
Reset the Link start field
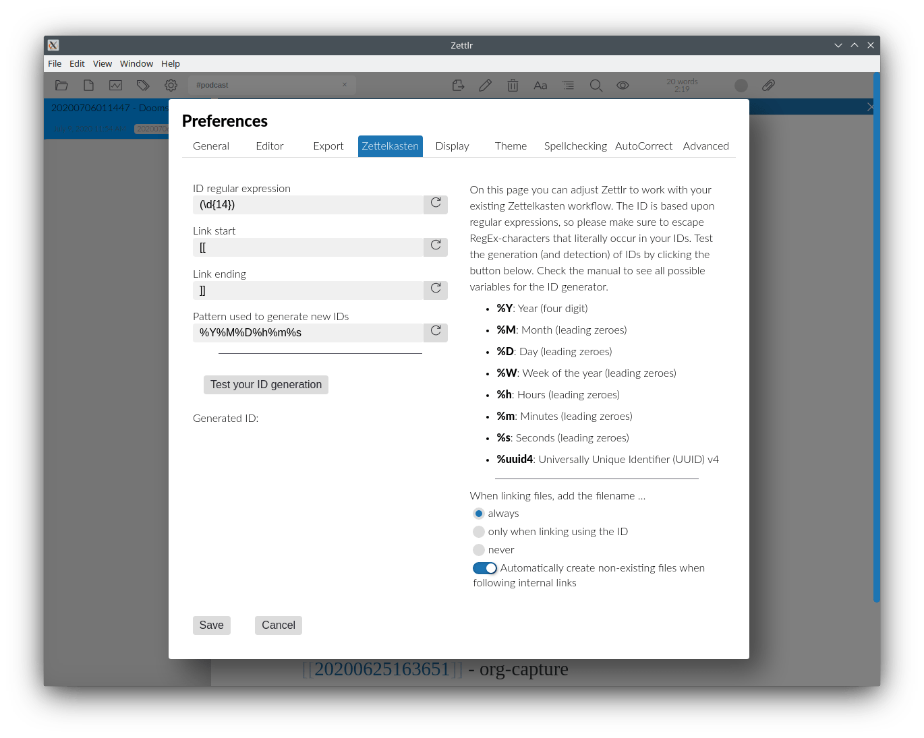436,246
